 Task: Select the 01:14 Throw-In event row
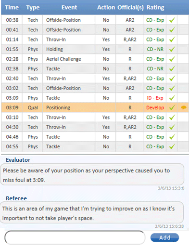click(x=95, y=39)
